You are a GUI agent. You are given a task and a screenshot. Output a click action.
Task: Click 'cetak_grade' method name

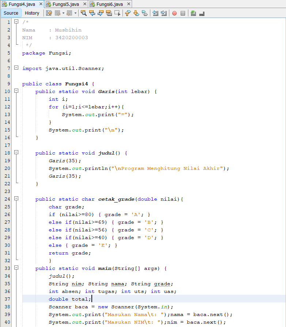[x=116, y=199]
